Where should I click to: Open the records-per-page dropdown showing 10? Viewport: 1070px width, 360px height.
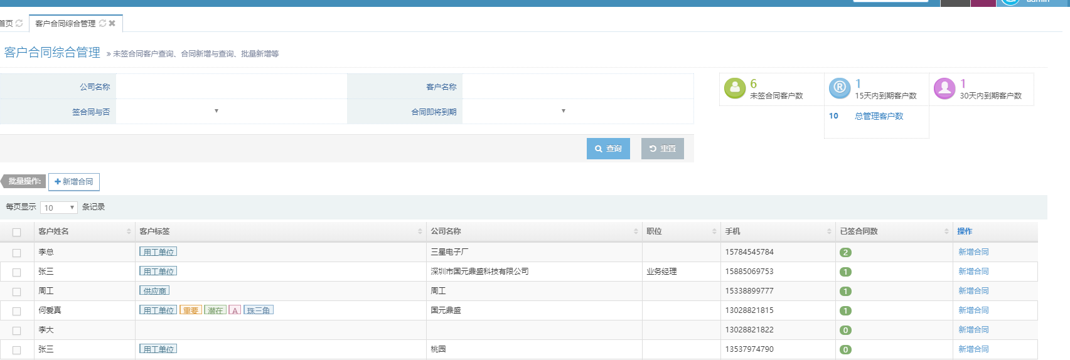(58, 208)
